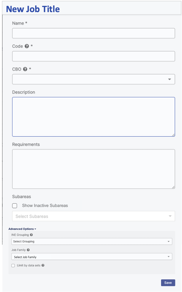The image size is (182, 292).
Task: Open the CBO dropdown
Action: (x=93, y=79)
